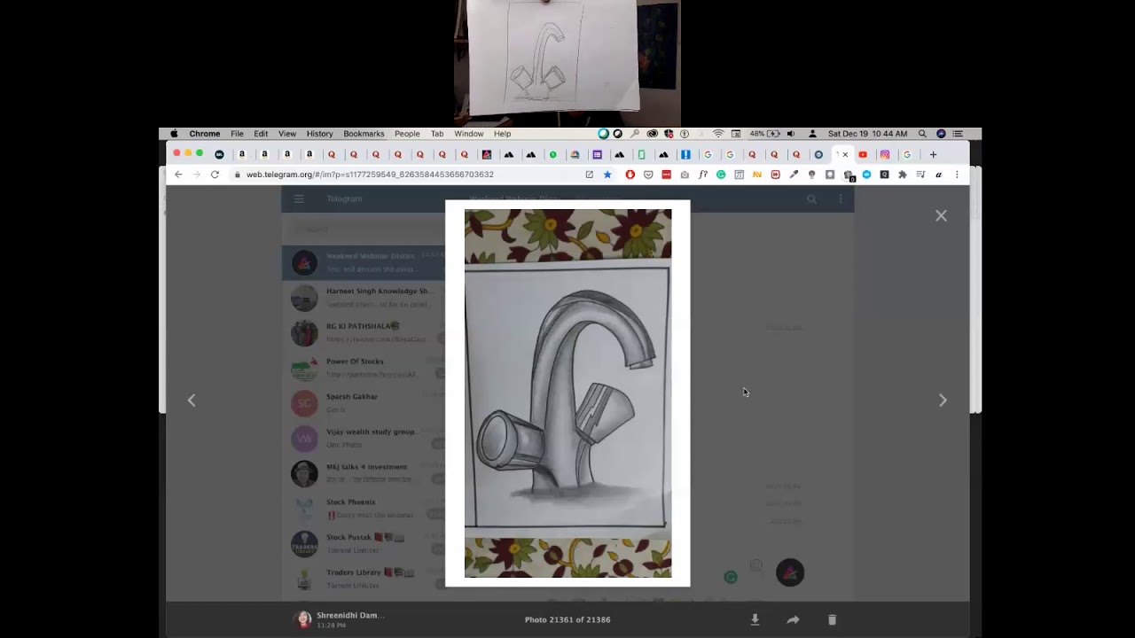Switch to the YouTube tab
This screenshot has width=1135, height=638.
pos(863,154)
